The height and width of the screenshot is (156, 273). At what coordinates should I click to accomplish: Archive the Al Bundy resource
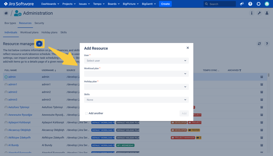[262, 145]
